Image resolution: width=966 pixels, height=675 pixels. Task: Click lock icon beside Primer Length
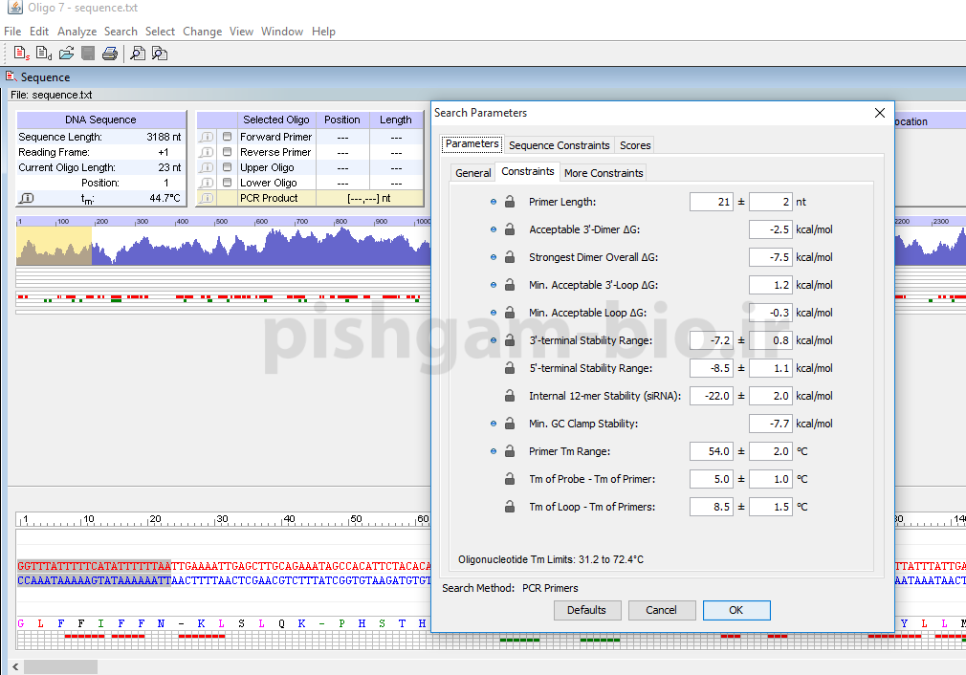pyautogui.click(x=510, y=202)
